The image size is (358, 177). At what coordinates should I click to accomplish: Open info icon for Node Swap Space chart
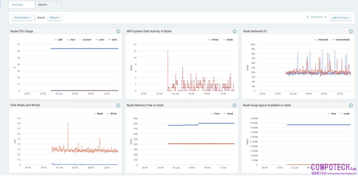click(x=351, y=105)
